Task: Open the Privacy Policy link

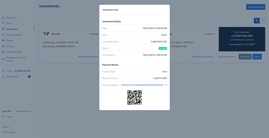Action: 9,132
